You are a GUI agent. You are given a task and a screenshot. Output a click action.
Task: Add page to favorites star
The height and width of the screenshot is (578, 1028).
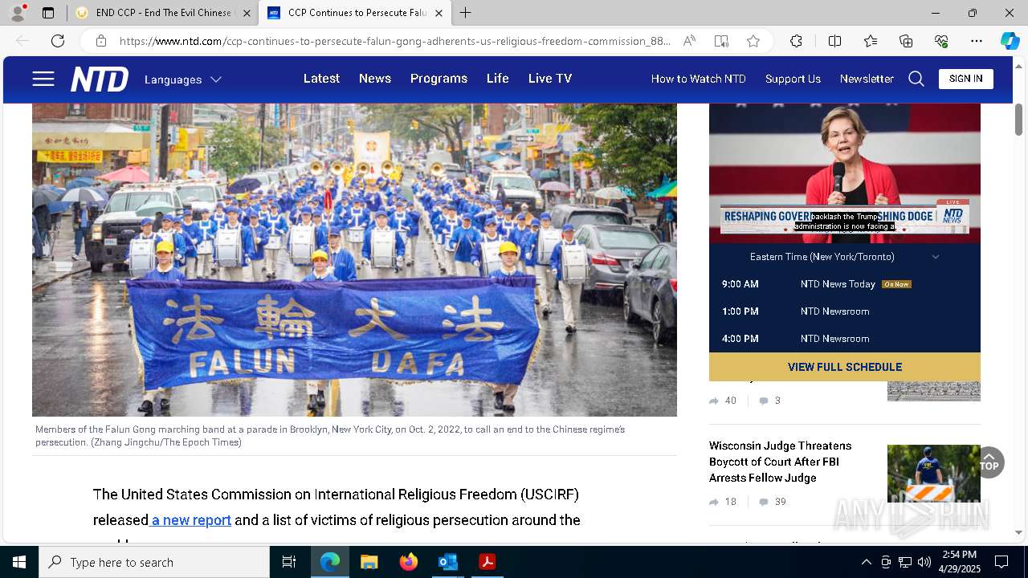(753, 41)
